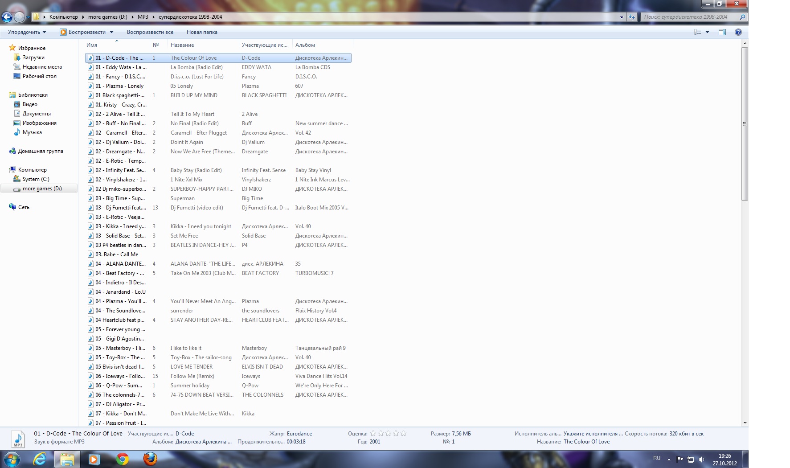This screenshot has width=790, height=468.
Task: Click the view mode icon in toolbar
Action: [x=698, y=32]
